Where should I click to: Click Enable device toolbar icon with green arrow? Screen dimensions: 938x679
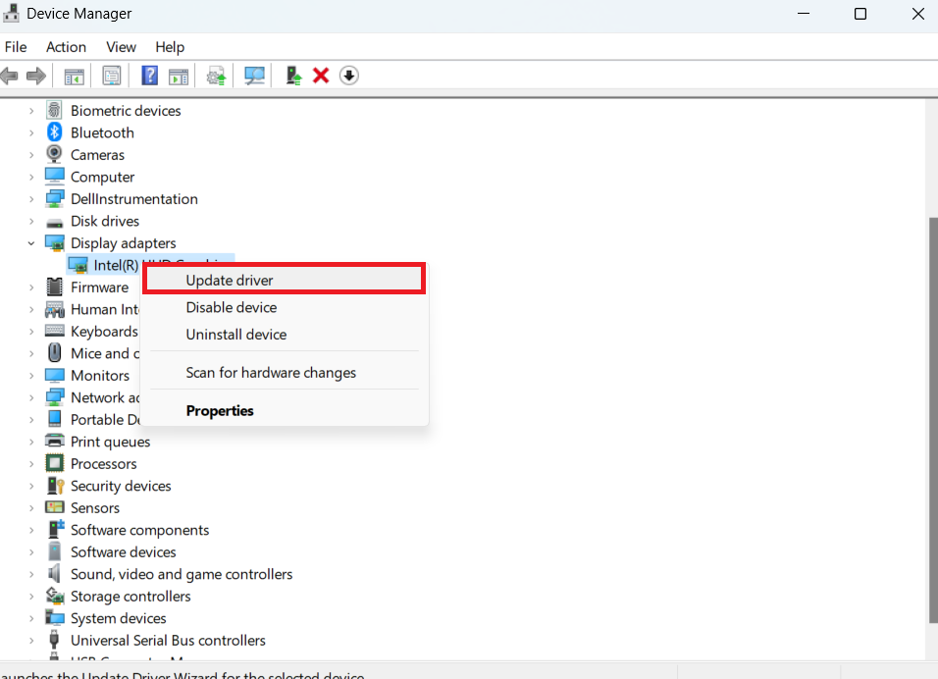293,76
